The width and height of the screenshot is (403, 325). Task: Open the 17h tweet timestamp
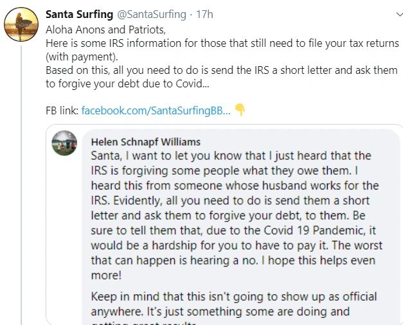[x=206, y=14]
